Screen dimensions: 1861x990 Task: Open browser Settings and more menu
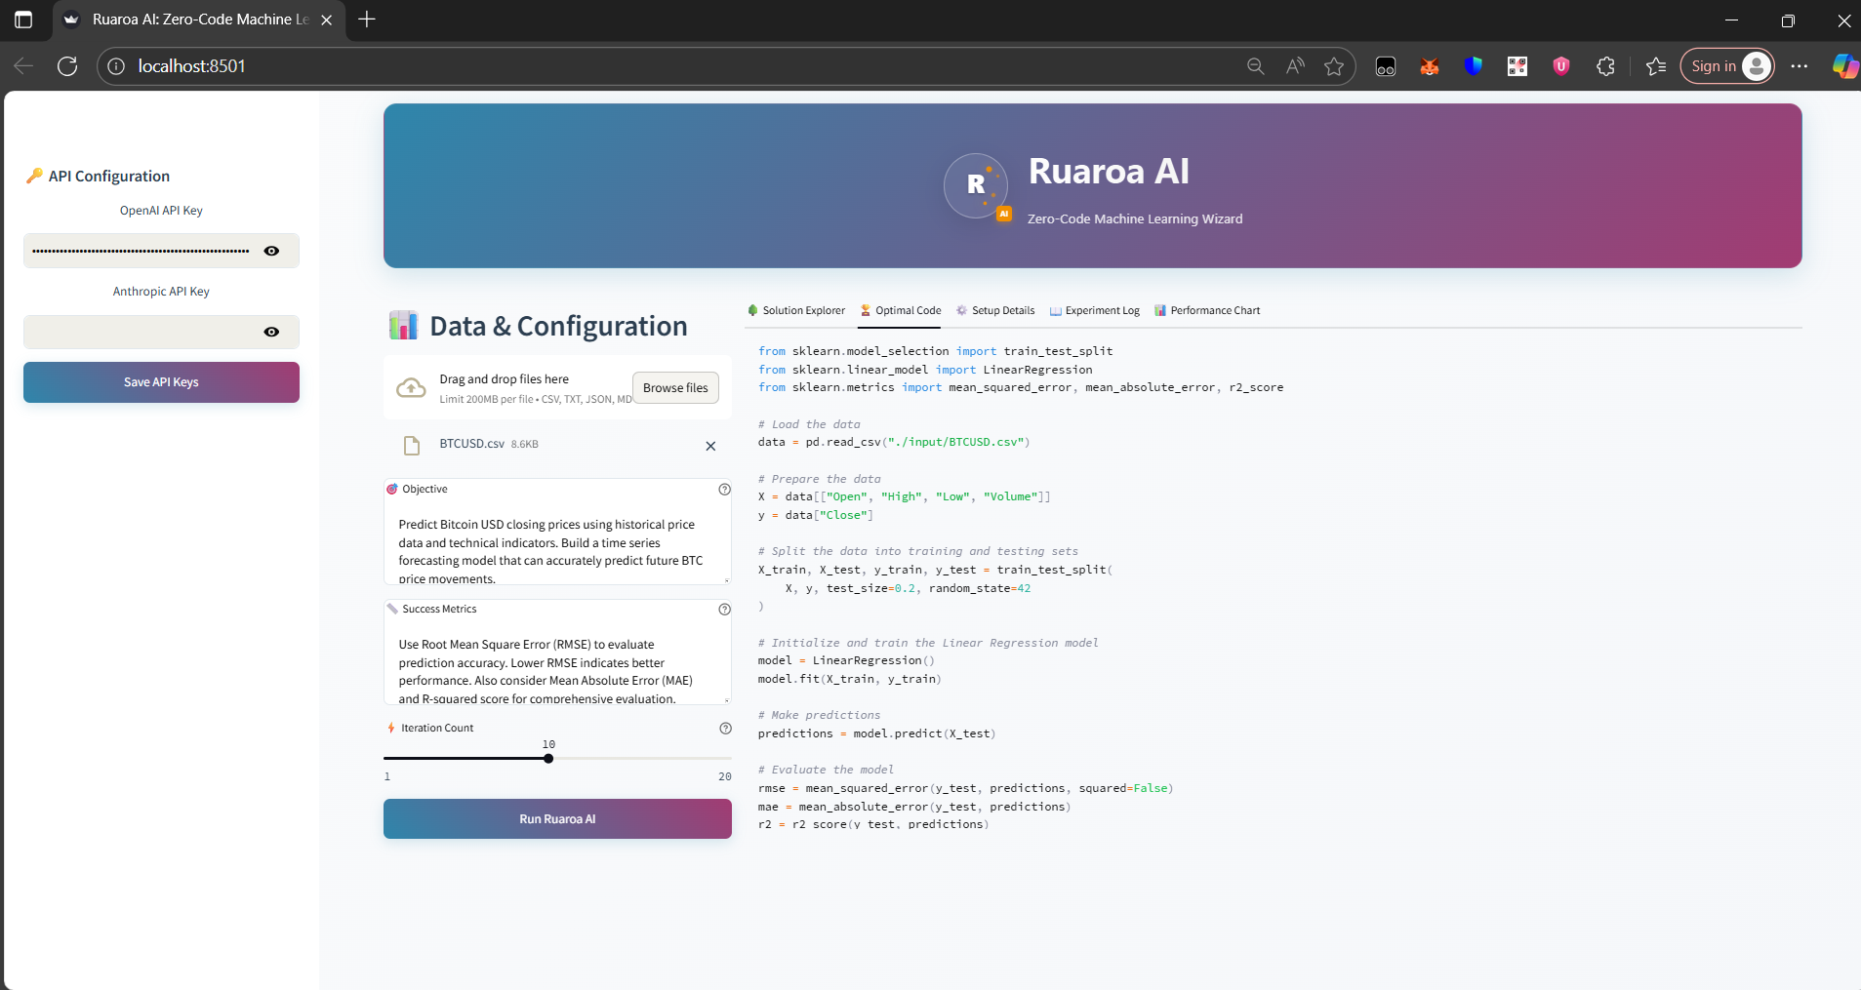click(x=1800, y=66)
